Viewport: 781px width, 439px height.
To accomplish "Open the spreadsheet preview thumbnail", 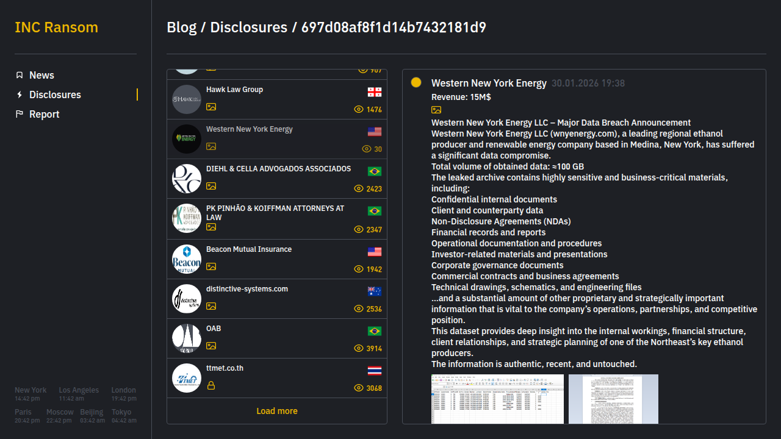I will click(497, 399).
